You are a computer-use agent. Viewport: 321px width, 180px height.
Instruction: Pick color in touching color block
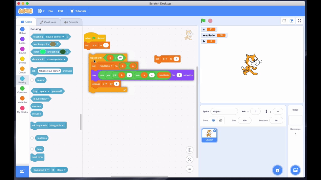tap(53, 44)
